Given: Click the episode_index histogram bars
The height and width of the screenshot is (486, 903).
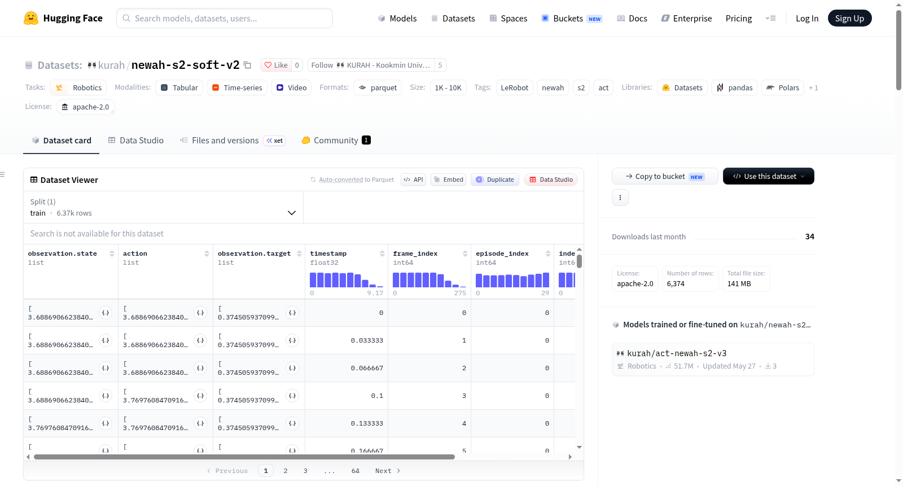Looking at the screenshot, I should [512, 279].
